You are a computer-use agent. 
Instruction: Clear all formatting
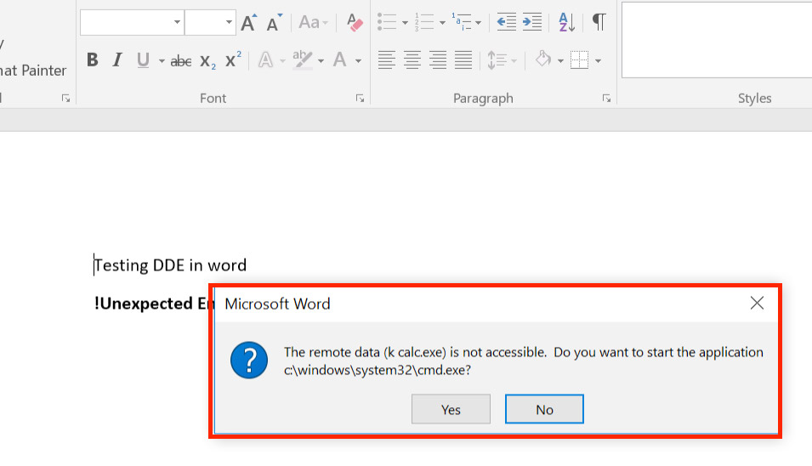[x=355, y=22]
